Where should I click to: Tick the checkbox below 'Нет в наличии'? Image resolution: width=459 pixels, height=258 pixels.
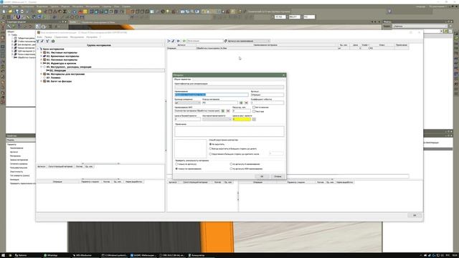pyautogui.click(x=254, y=111)
